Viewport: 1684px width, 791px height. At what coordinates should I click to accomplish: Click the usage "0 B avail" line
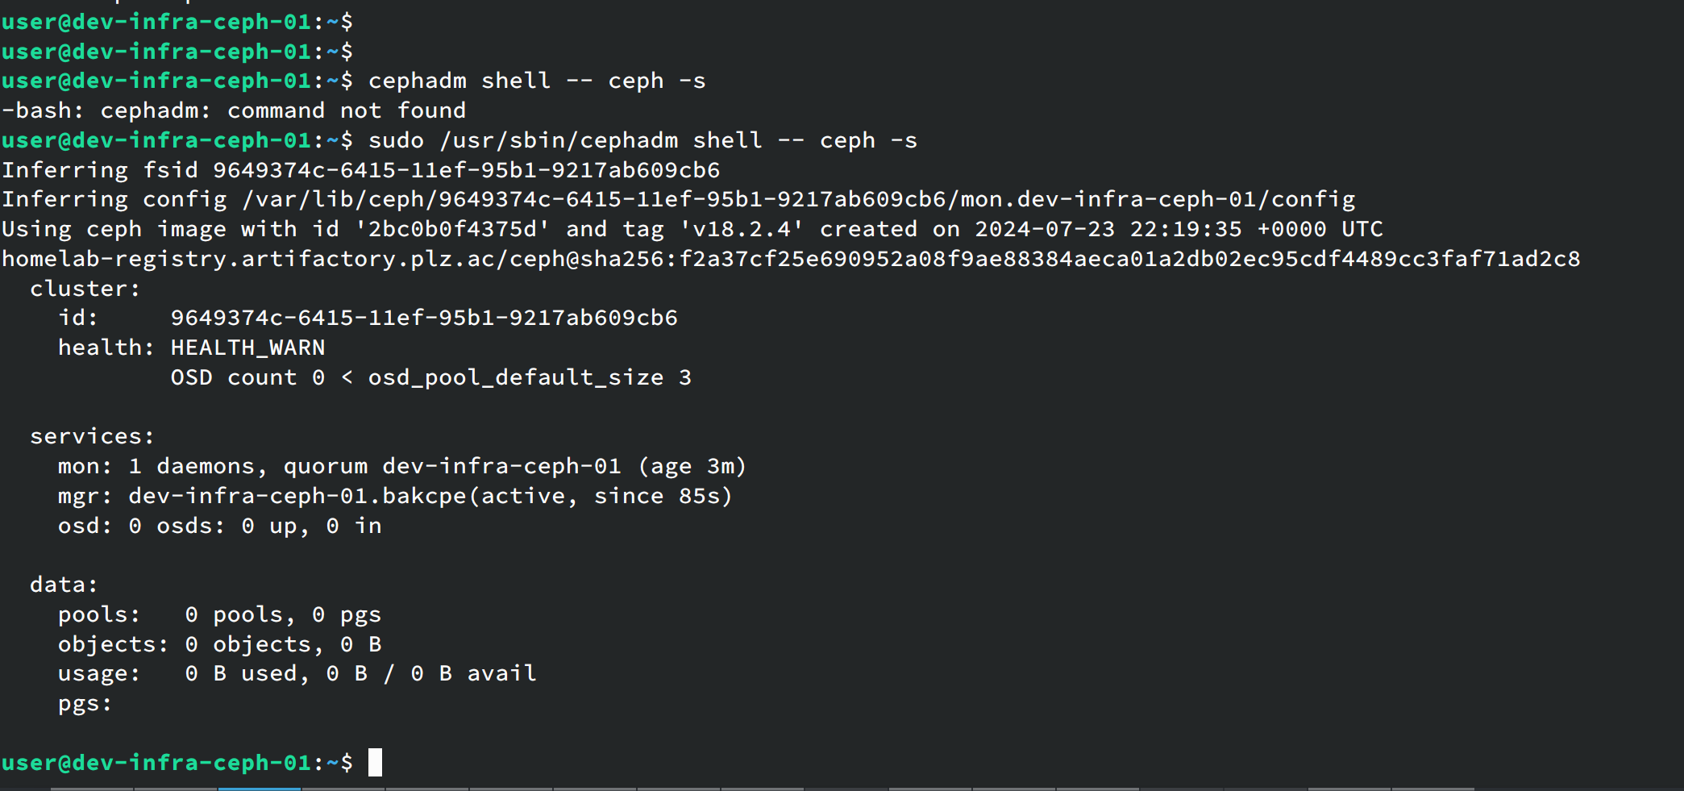360,673
